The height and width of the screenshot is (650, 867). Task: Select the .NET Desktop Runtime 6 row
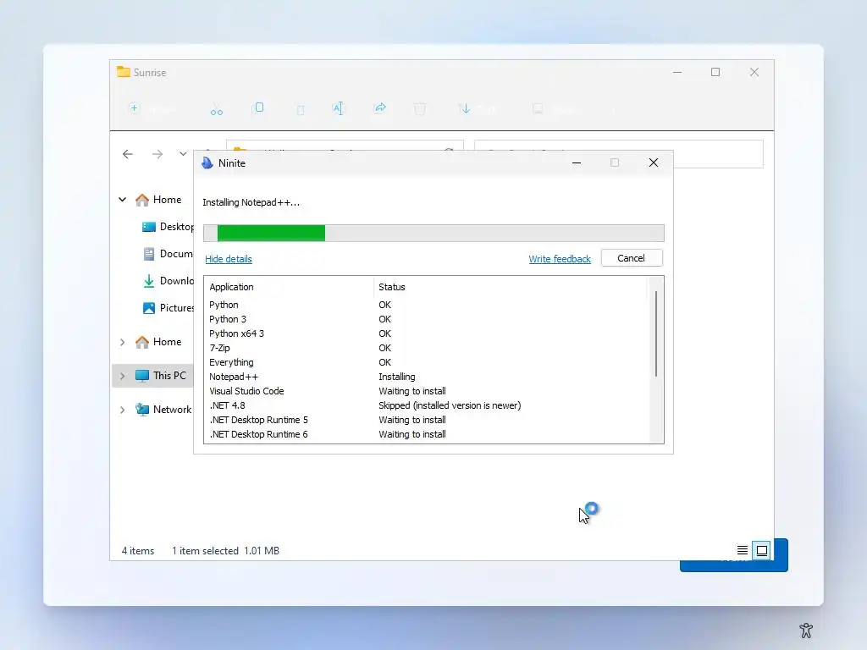pyautogui.click(x=426, y=434)
